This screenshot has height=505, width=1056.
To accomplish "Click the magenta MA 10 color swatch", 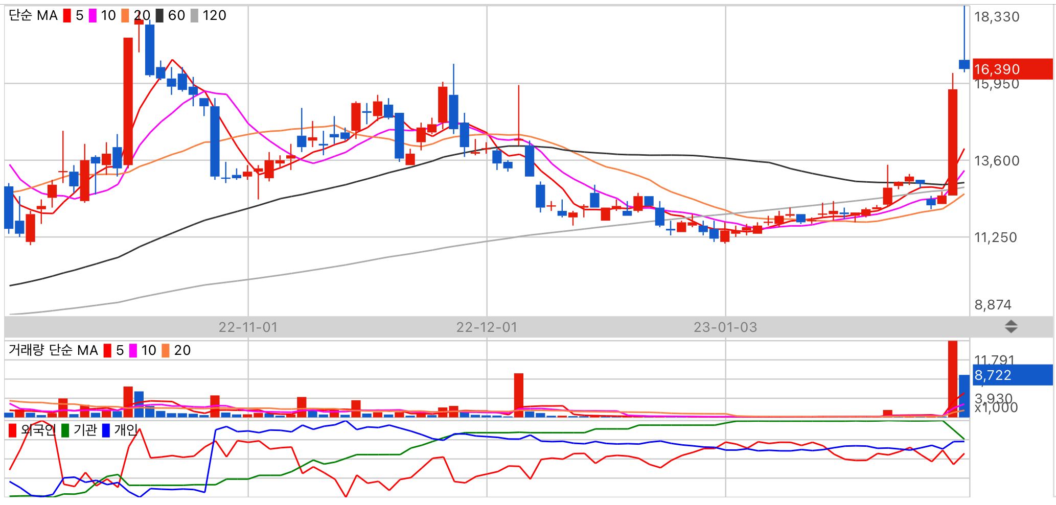I will pos(93,16).
